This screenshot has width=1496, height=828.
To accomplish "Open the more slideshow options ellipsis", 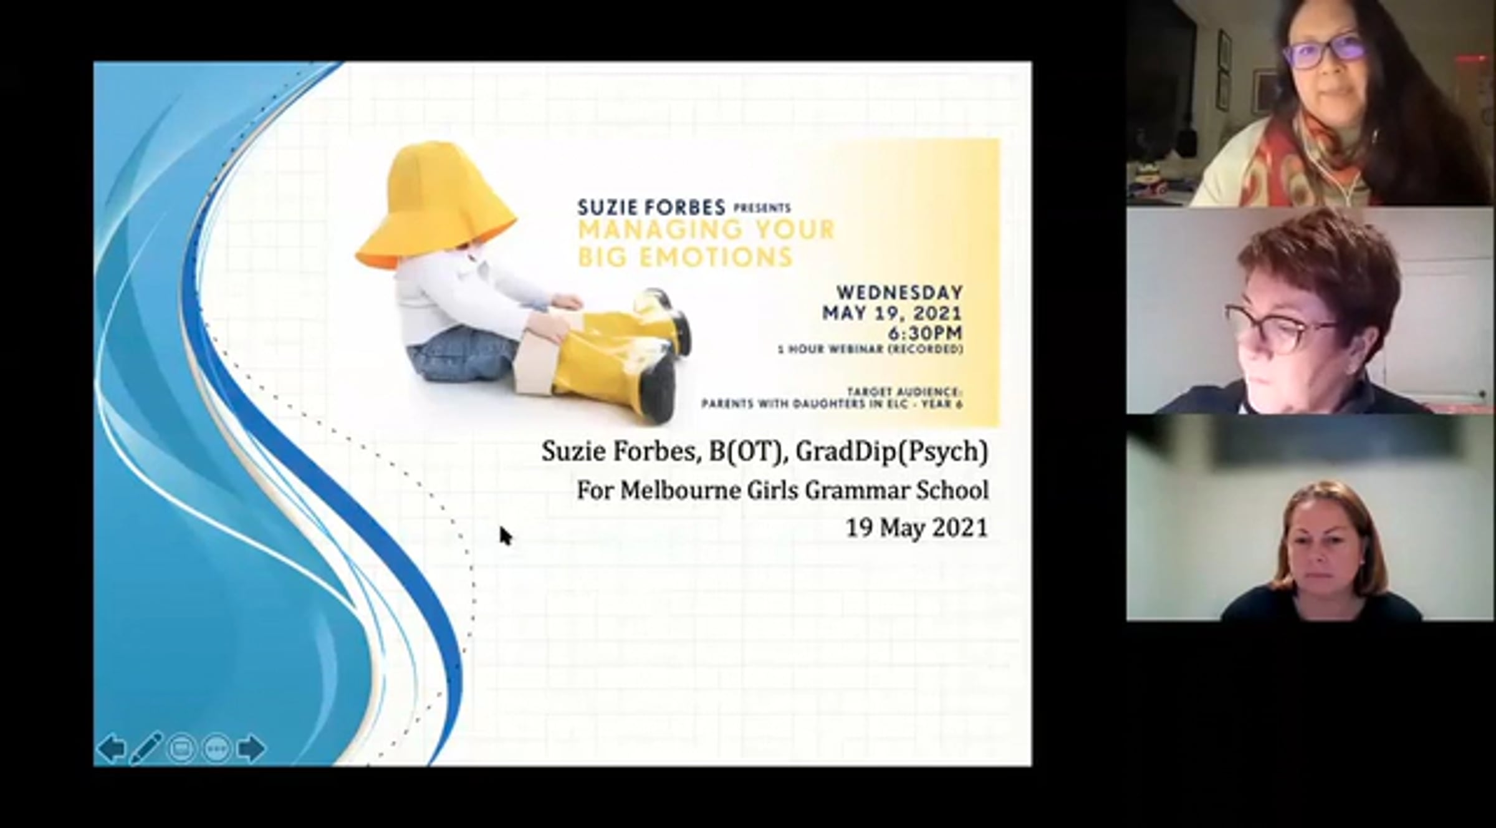I will [216, 748].
